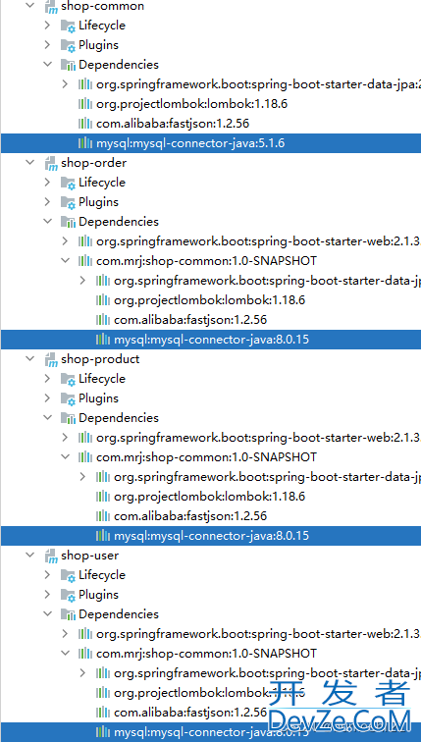Expand spring-boot-starter-data-jpa under shop-common Dependencies
The width and height of the screenshot is (421, 742).
click(x=65, y=84)
